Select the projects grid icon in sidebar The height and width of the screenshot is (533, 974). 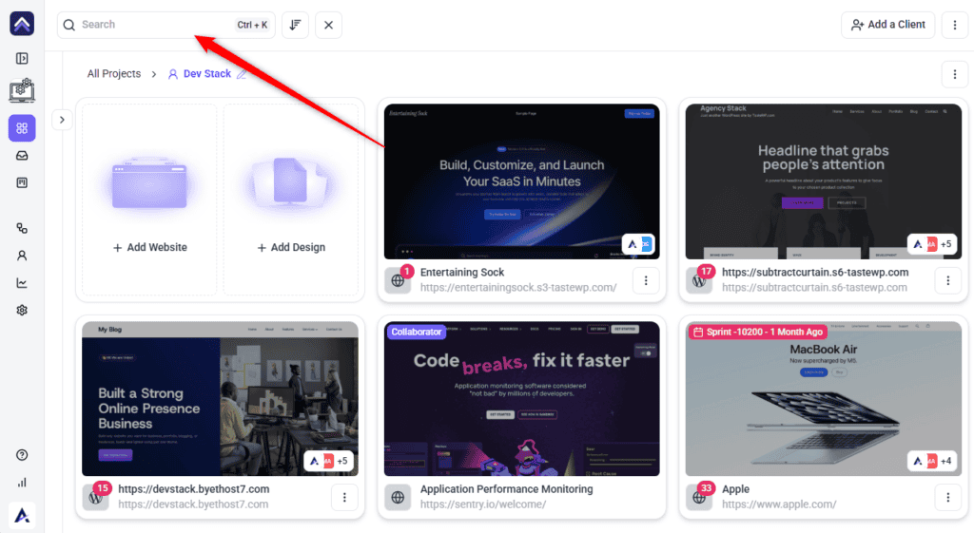[22, 128]
